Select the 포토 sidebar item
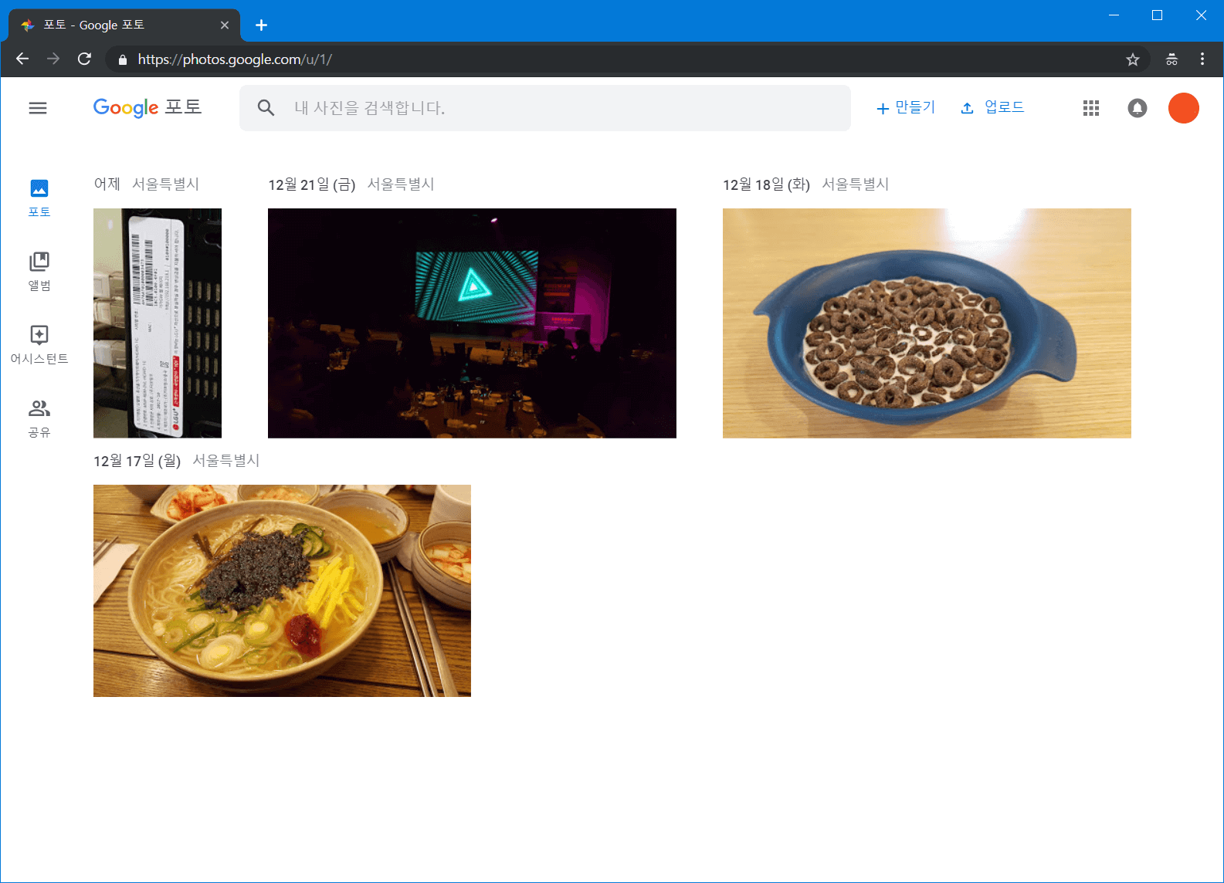This screenshot has height=883, width=1224. point(39,198)
